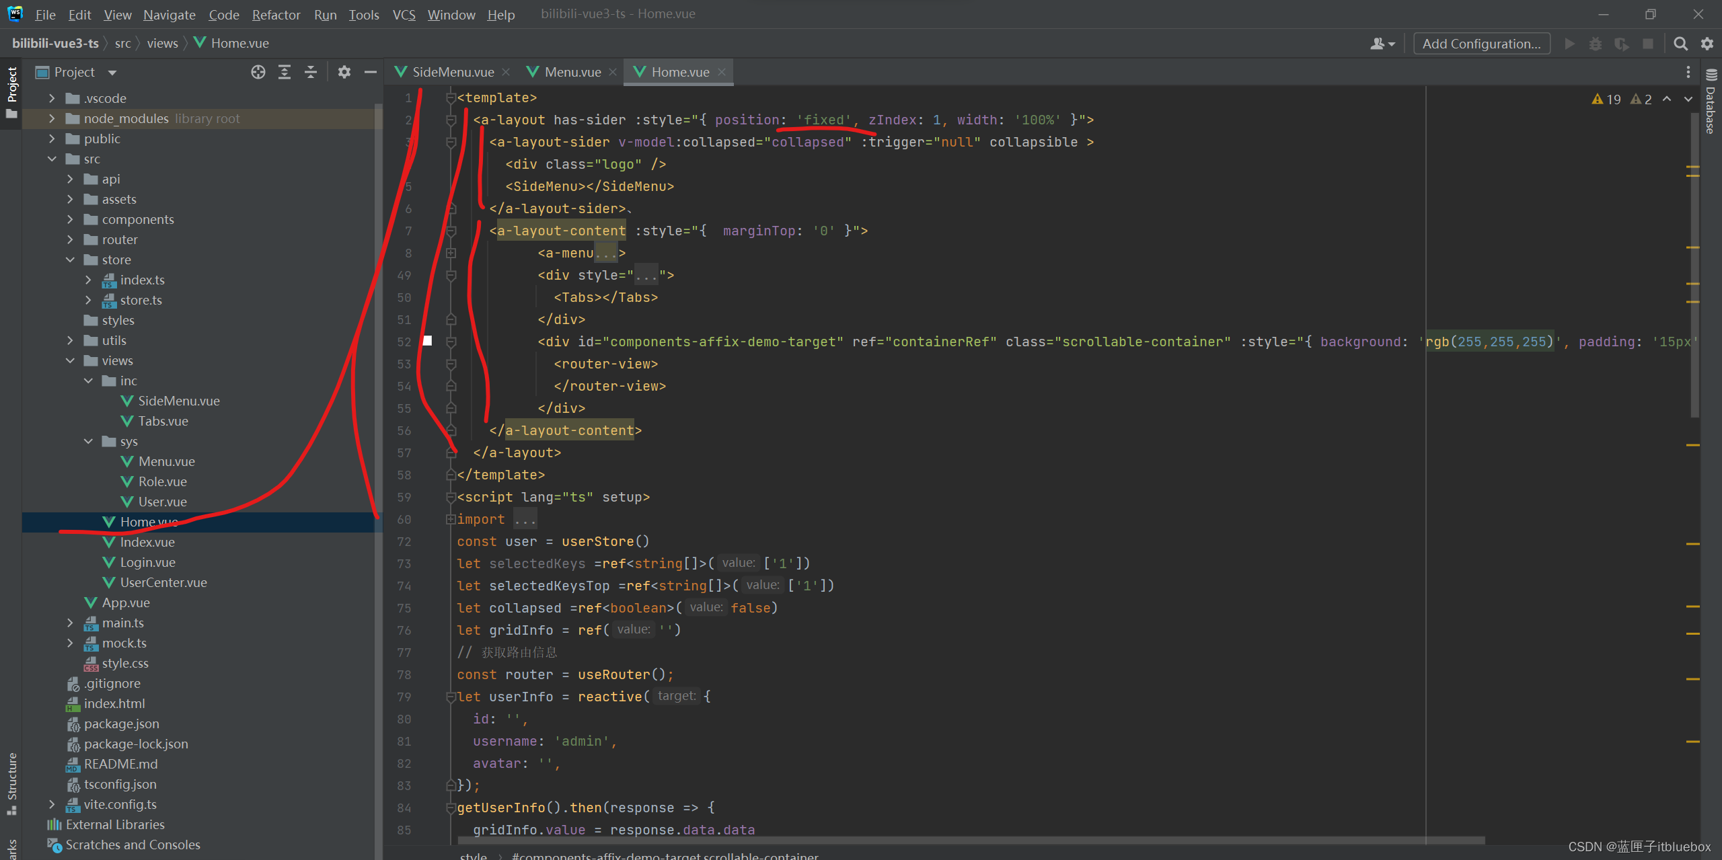
Task: Toggle the Structure tool window
Action: (x=11, y=780)
